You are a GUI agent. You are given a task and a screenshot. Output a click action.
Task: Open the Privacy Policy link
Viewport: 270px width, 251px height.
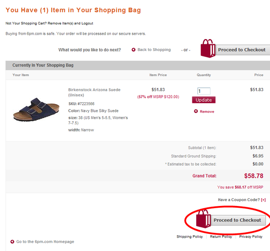tap(251, 237)
